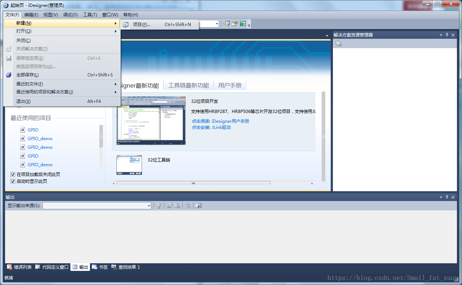Open the properties window toolbar icon

235,24
